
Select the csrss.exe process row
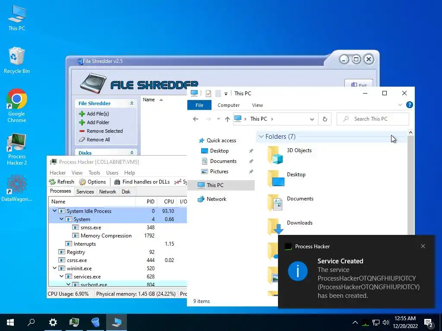coord(117,260)
